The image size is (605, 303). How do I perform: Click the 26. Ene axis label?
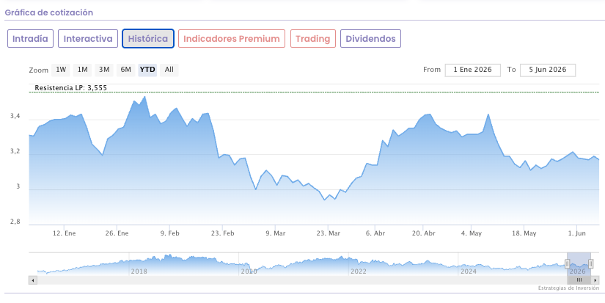[x=117, y=233]
